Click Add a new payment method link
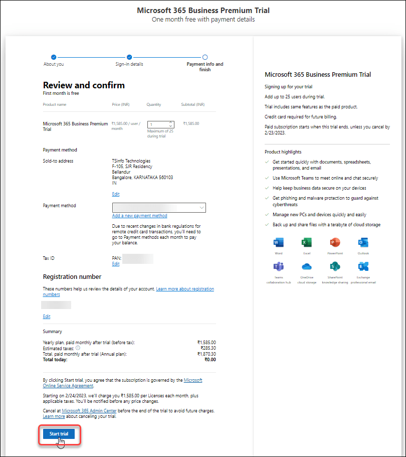The image size is (406, 457). [139, 216]
